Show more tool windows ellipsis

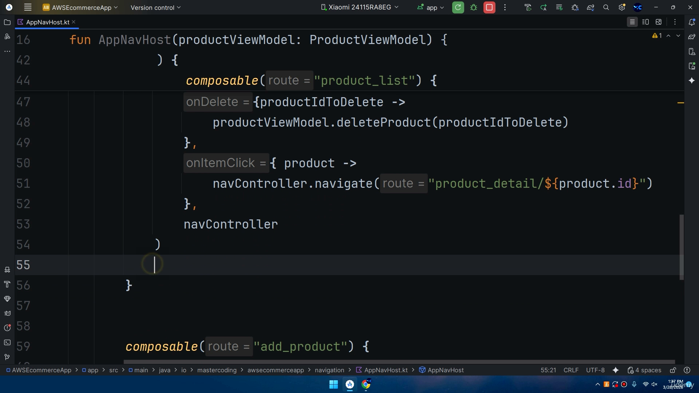[x=7, y=51]
